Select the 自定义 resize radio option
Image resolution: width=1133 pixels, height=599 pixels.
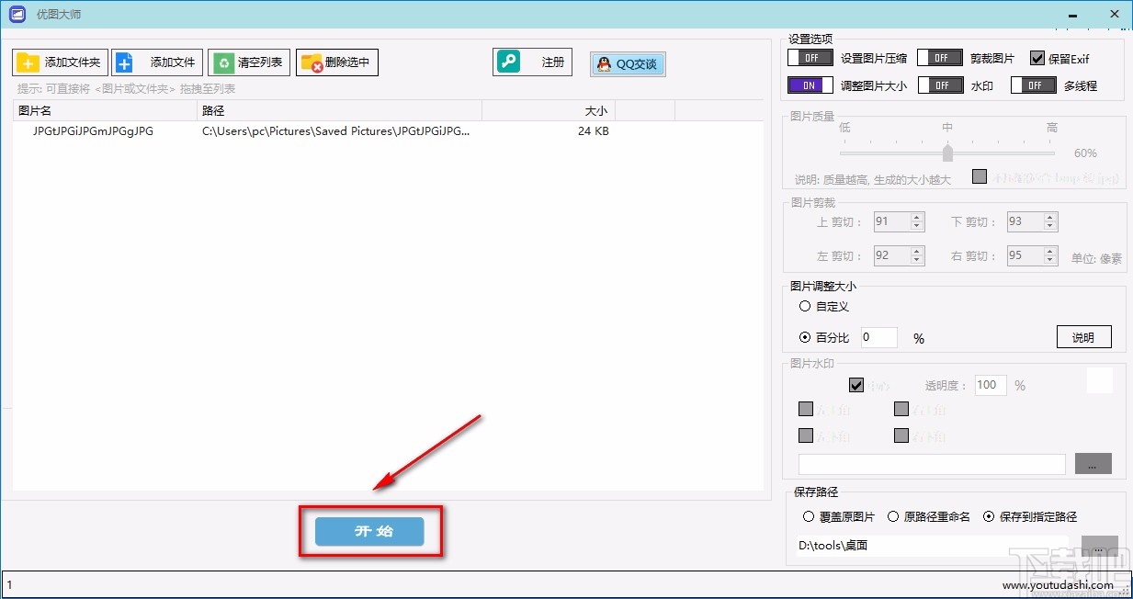804,306
